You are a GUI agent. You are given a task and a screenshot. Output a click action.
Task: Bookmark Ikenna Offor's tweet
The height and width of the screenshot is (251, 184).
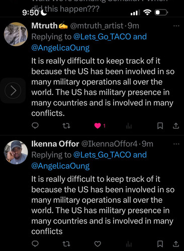pyautogui.click(x=160, y=244)
